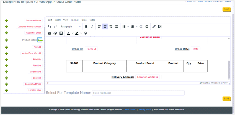Open the emoticons picker
This screenshot has width=235, height=115.
pos(85,33)
